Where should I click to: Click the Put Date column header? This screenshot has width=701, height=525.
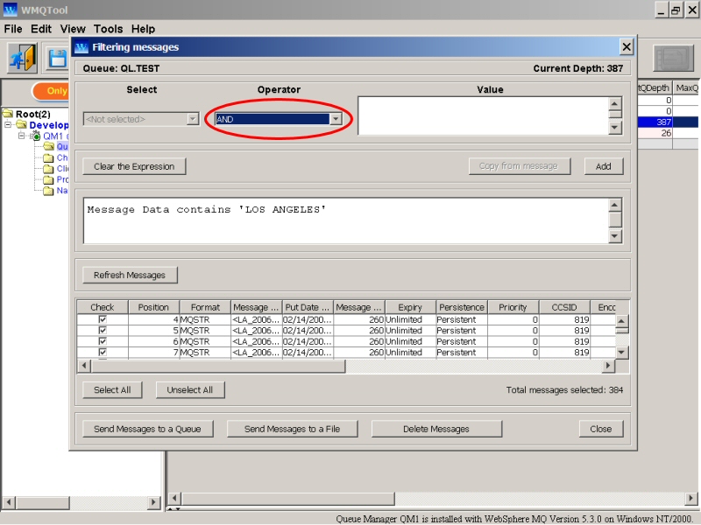point(308,307)
